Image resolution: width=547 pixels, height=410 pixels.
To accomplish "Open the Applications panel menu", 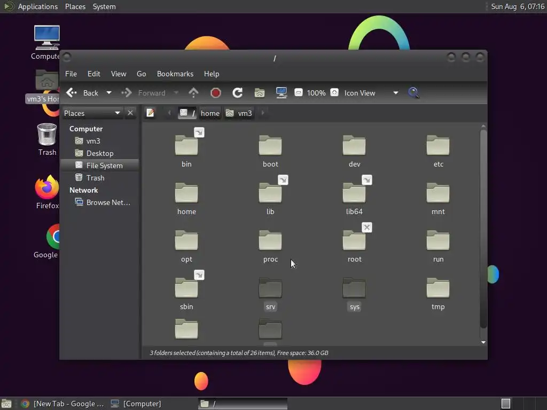I will click(x=38, y=6).
